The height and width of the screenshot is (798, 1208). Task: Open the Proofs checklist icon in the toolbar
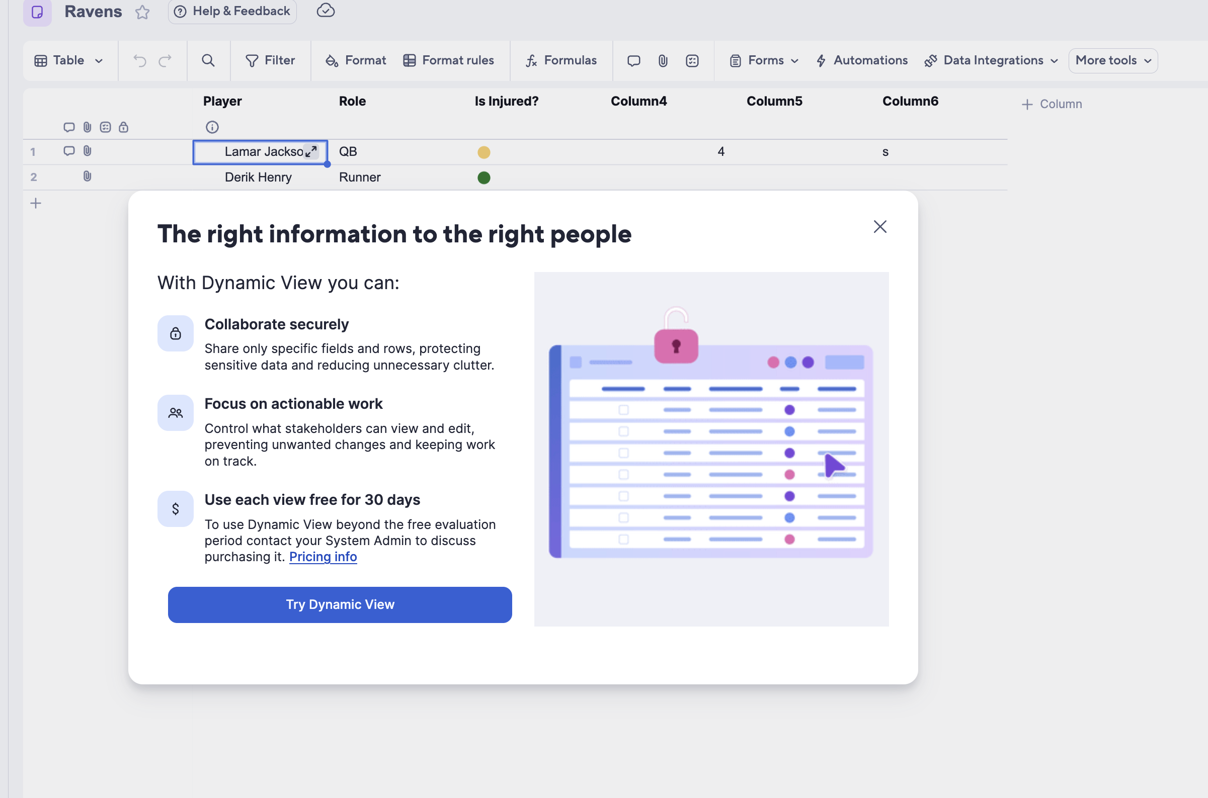click(x=692, y=60)
